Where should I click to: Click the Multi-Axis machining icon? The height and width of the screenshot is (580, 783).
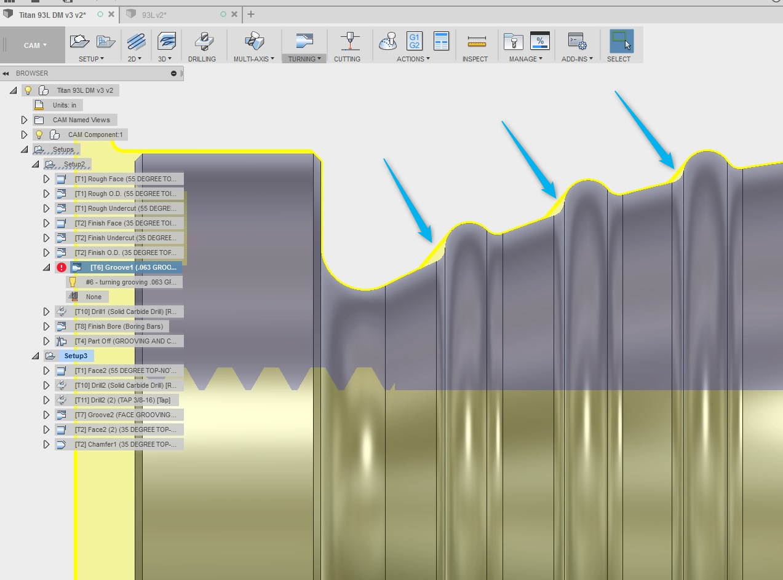tap(254, 42)
